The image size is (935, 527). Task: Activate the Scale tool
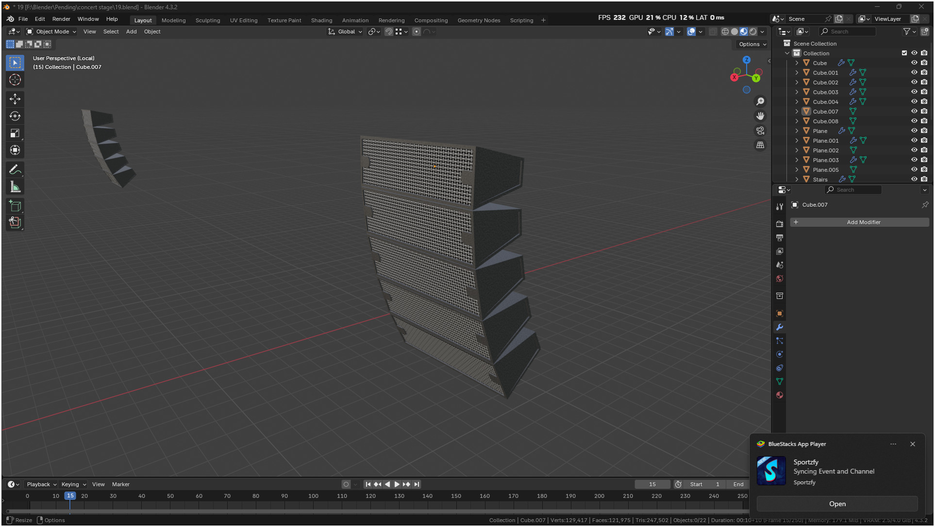[x=15, y=133]
